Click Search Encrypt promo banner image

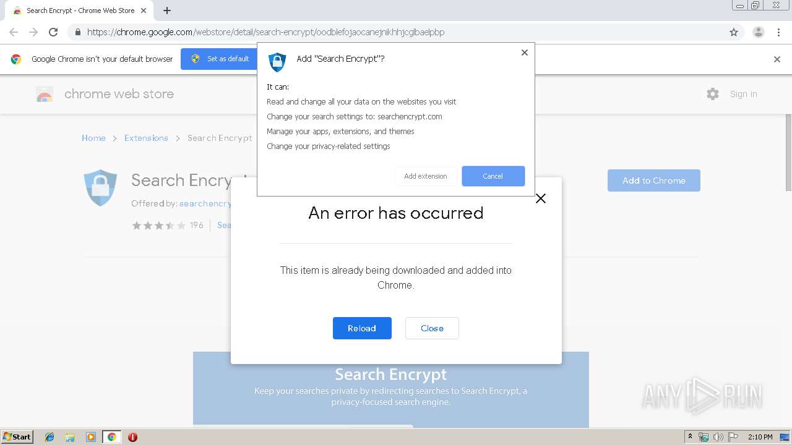coord(391,389)
